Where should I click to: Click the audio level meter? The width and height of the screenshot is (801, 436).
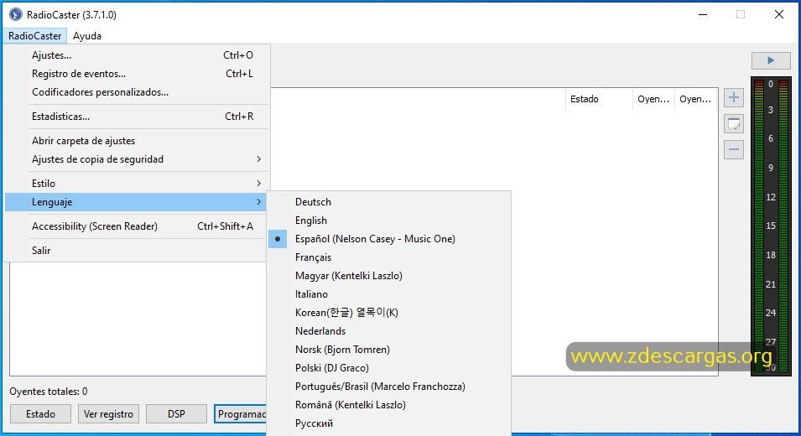pyautogui.click(x=771, y=226)
